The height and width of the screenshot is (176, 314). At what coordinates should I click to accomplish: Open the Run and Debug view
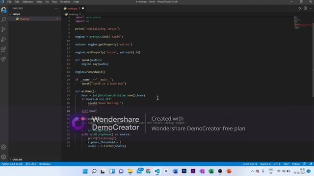tap(3, 39)
